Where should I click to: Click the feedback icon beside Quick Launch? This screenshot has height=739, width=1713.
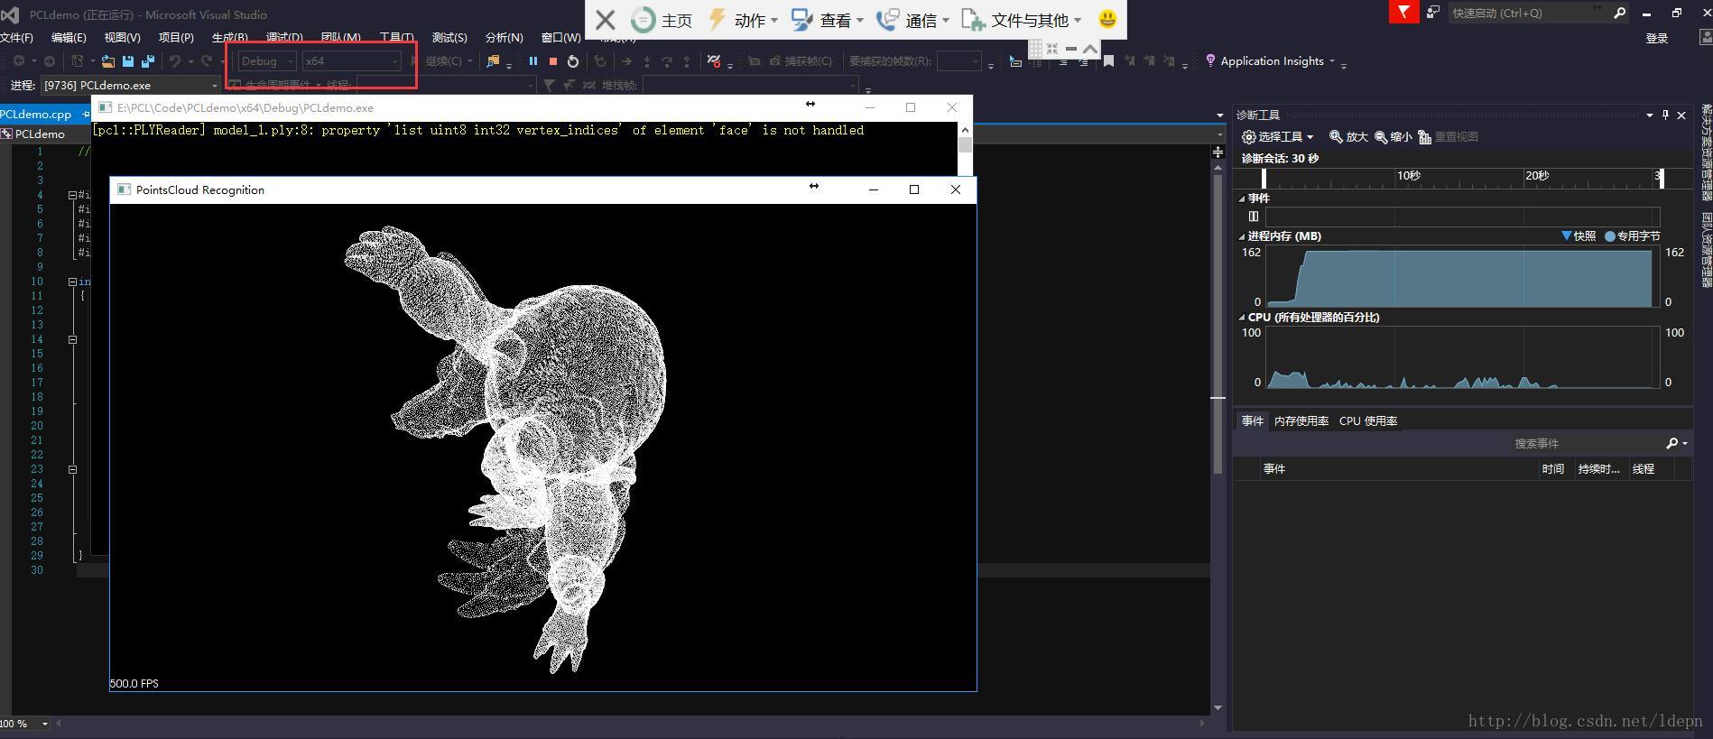[x=1432, y=13]
